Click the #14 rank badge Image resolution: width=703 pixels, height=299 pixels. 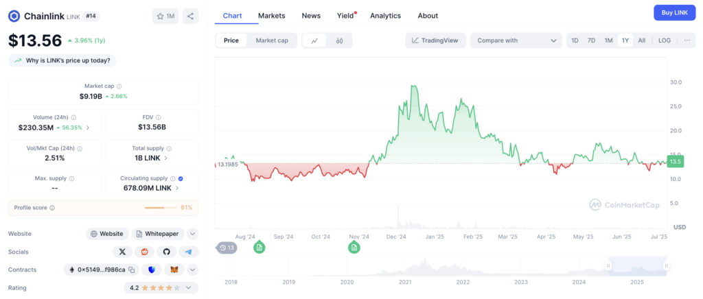91,16
